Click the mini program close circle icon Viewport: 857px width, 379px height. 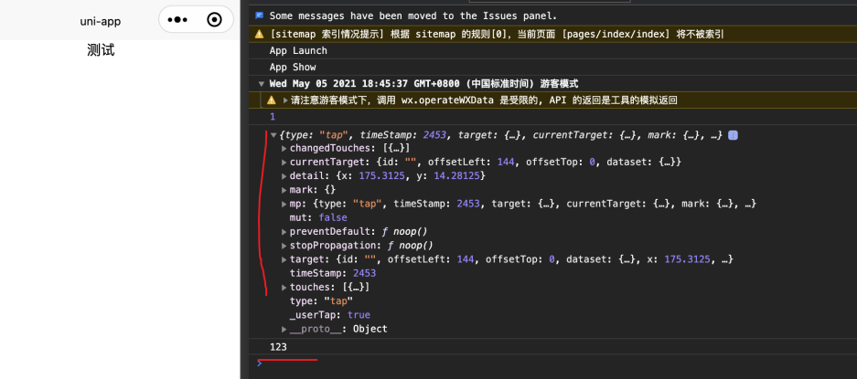[214, 20]
